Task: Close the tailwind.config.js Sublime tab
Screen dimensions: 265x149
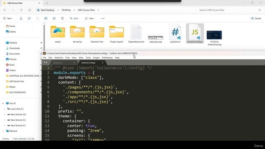Action: 103,62
